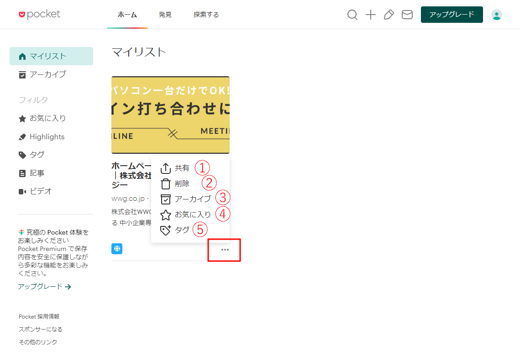The width and height of the screenshot is (520, 356).
Task: Click the pencil edit icon in header
Action: tap(389, 15)
